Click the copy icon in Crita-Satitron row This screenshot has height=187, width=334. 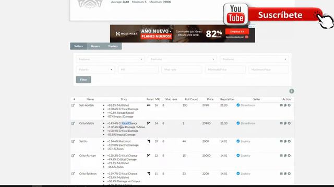[x=285, y=173]
